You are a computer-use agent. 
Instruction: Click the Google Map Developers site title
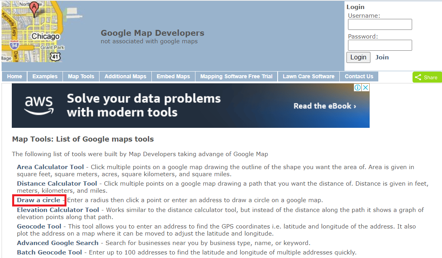pyautogui.click(x=152, y=33)
